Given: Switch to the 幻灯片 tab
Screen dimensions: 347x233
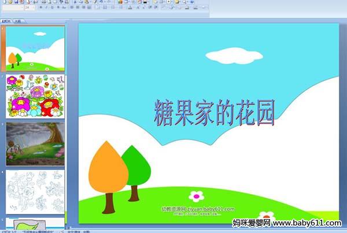Looking at the screenshot, I should coord(6,20).
